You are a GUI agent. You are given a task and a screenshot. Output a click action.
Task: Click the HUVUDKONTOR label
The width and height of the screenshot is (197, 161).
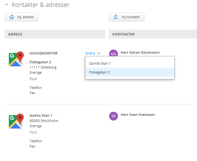44,53
